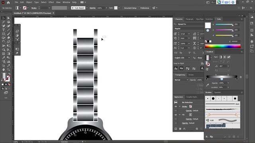This screenshot has width=255, height=143.
Task: Switch to the Swatches tab
Action: [209, 19]
